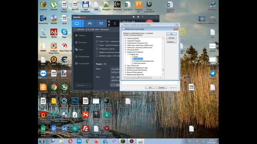257x144 pixels.
Task: Click scroll-down arrow of language list
Action: 163,75
